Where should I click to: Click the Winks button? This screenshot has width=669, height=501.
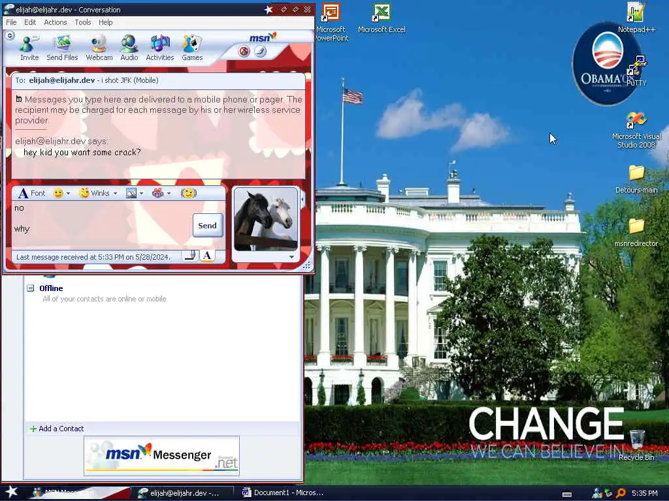95,193
